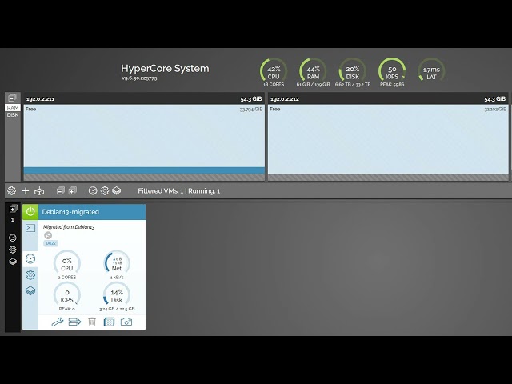The width and height of the screenshot is (512, 384).
Task: Select the gauge icon in the black left sidebar
Action: 13,238
